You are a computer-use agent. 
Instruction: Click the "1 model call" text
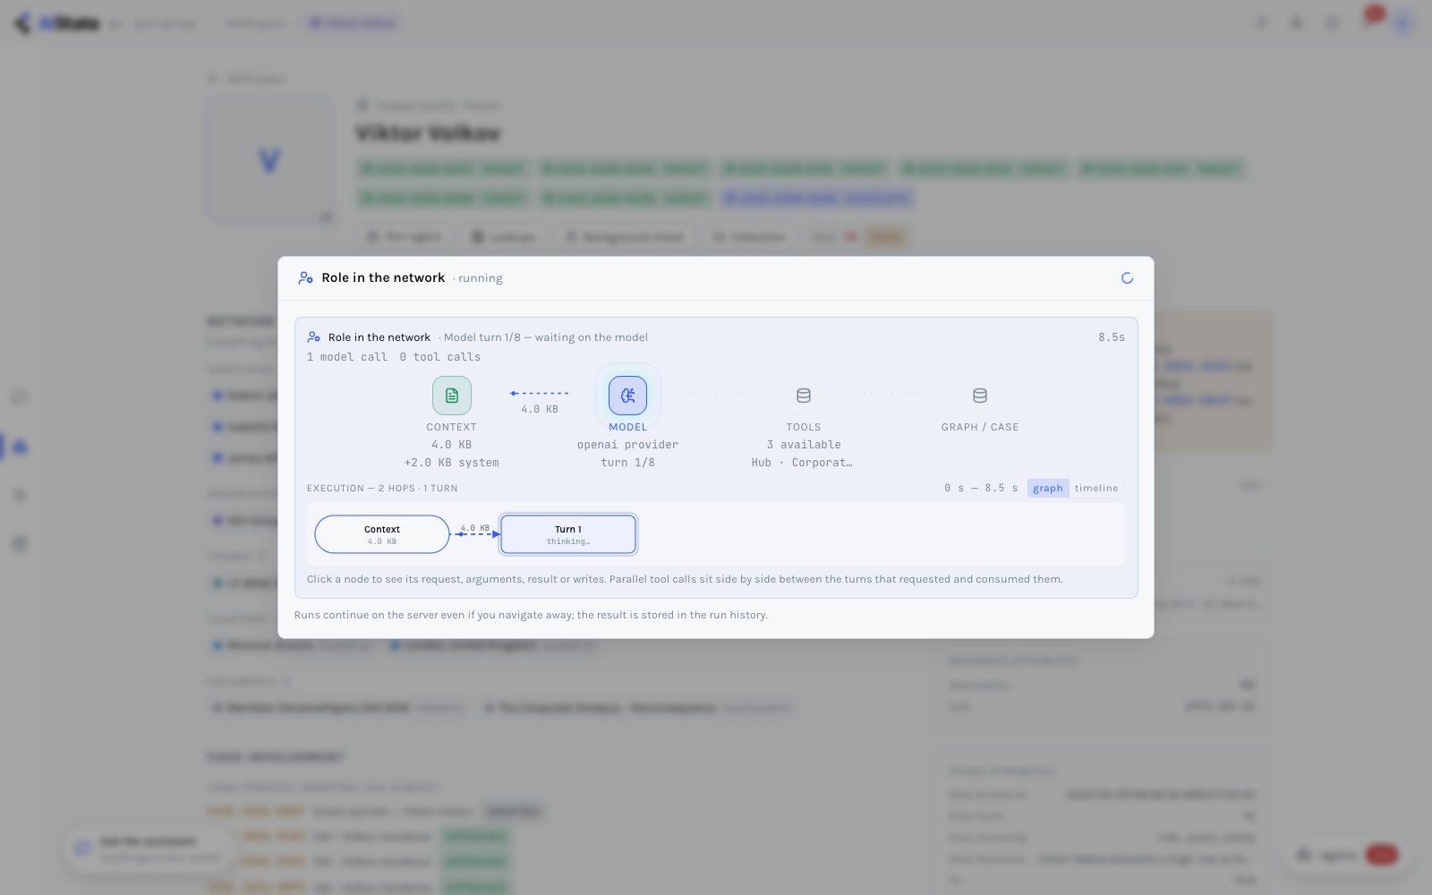(347, 357)
